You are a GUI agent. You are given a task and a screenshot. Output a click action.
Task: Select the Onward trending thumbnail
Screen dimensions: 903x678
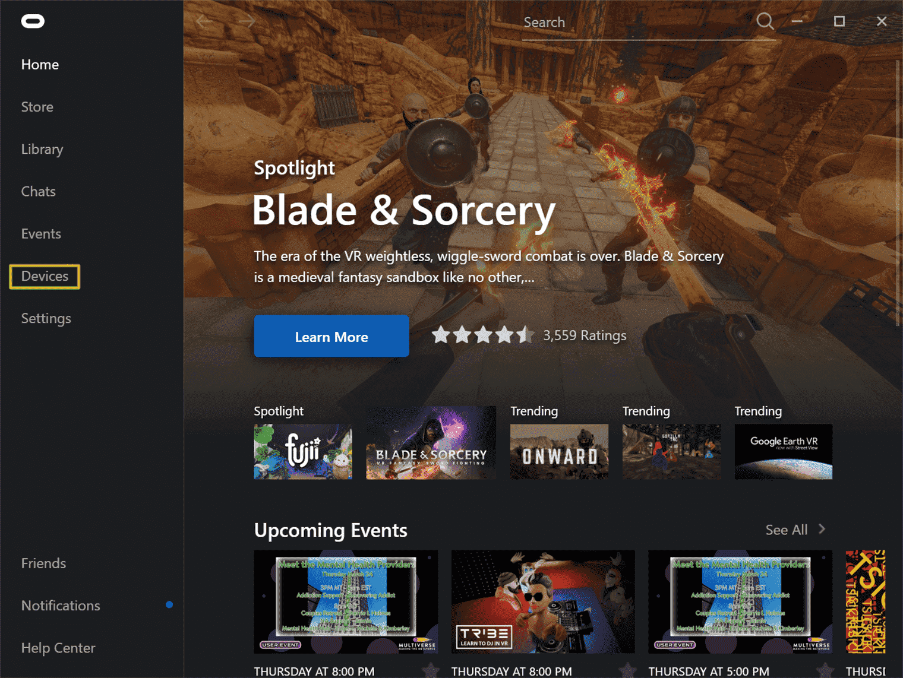559,452
